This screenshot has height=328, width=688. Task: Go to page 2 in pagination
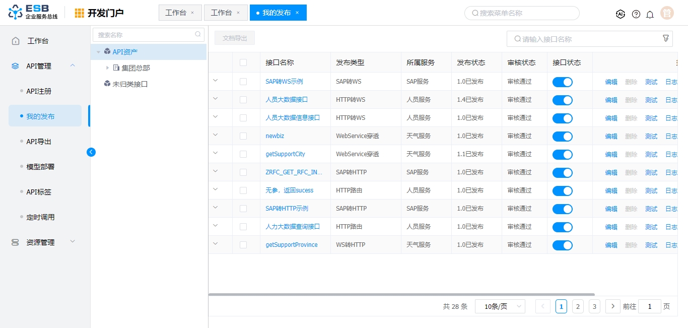pos(578,306)
